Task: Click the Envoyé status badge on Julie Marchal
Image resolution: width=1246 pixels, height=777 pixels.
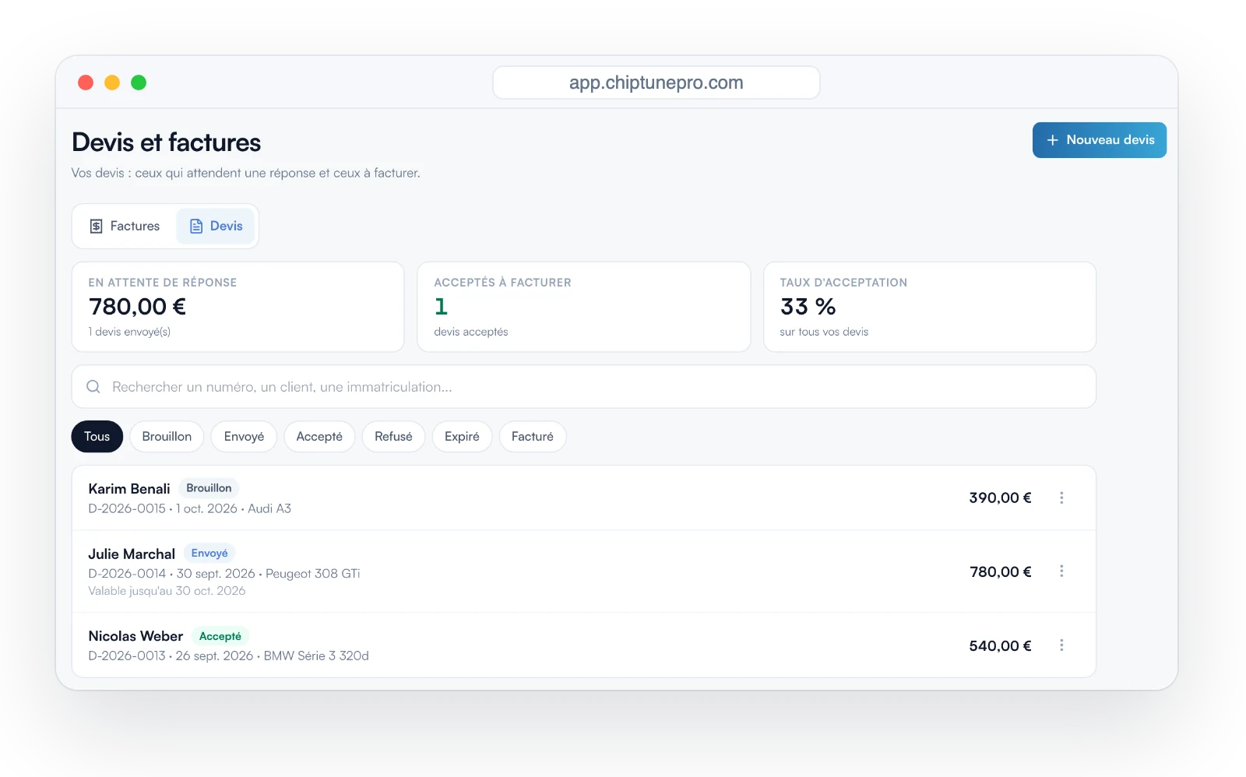Action: [209, 554]
